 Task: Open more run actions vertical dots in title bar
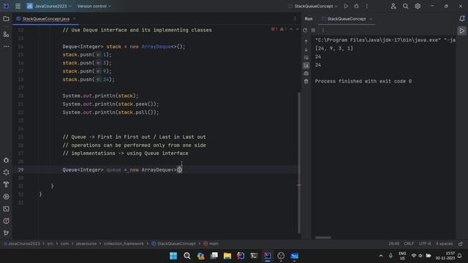367,6
